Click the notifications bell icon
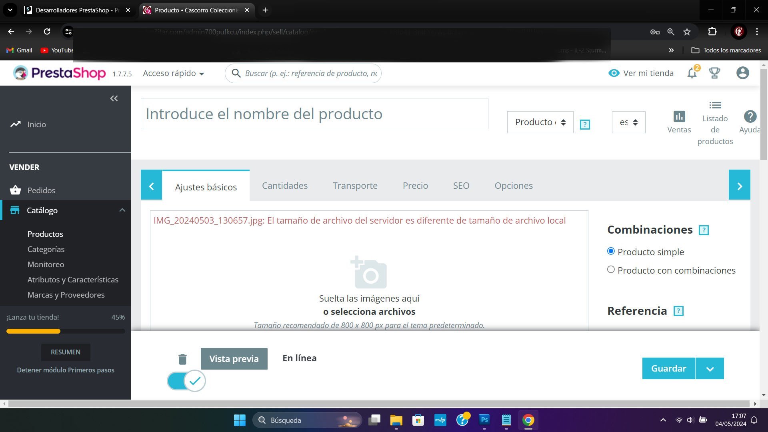This screenshot has width=768, height=432. coord(692,73)
